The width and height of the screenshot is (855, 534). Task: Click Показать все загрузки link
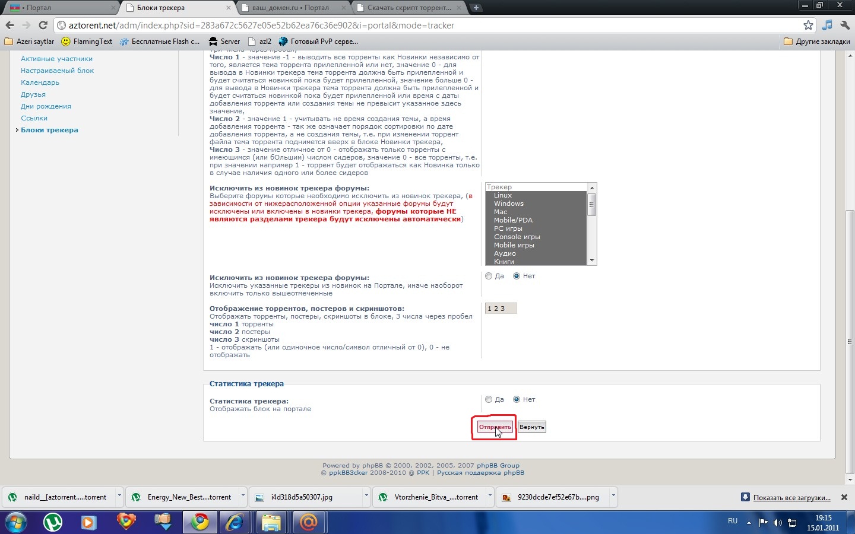(792, 497)
